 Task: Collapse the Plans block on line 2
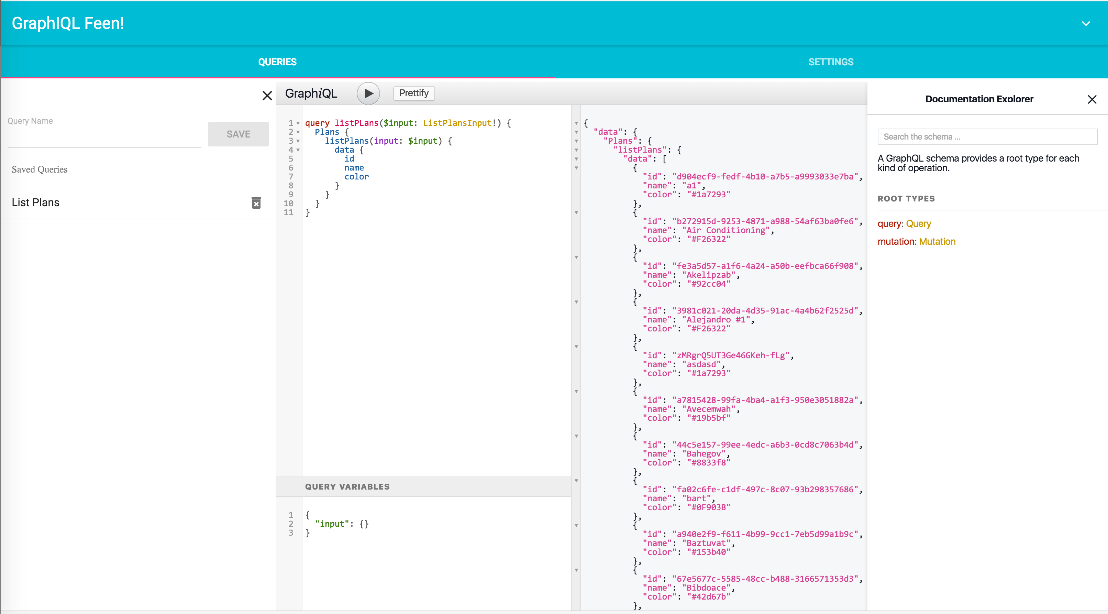pos(299,132)
